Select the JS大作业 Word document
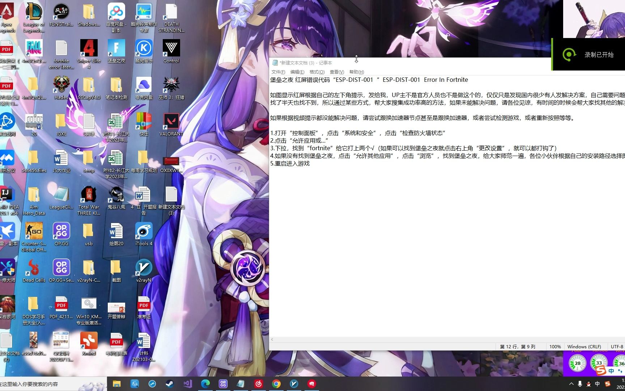 point(61,161)
